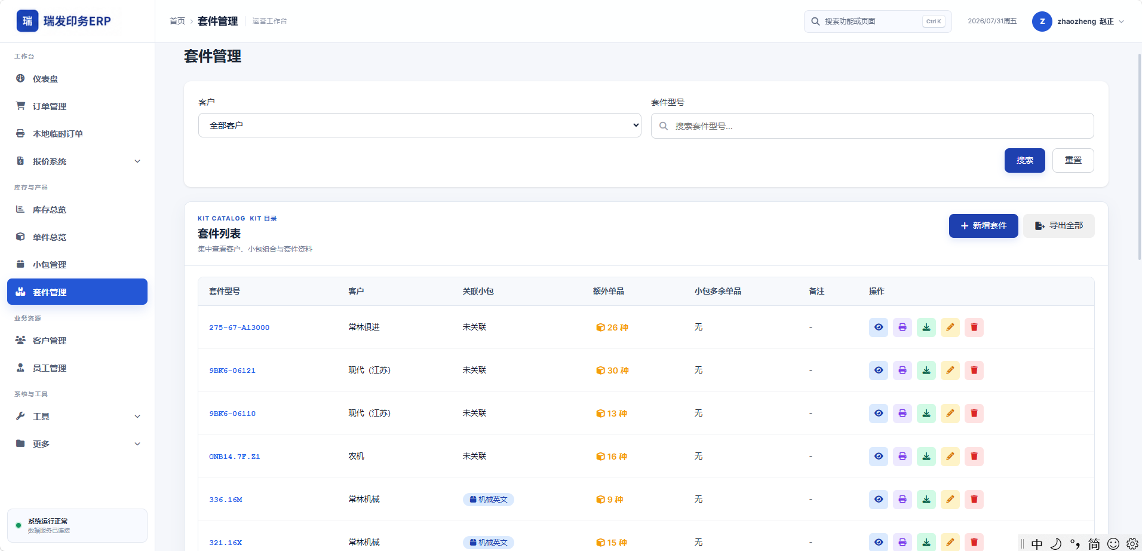
Task: View details of kit GNB14.7F.Z1
Action: click(x=879, y=457)
